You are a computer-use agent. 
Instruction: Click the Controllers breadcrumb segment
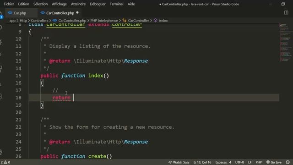39,21
